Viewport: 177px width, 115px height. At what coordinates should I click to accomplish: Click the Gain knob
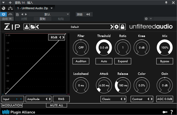tap(165, 85)
